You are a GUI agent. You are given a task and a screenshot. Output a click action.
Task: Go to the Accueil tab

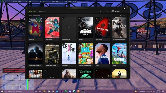pyautogui.click(x=33, y=11)
